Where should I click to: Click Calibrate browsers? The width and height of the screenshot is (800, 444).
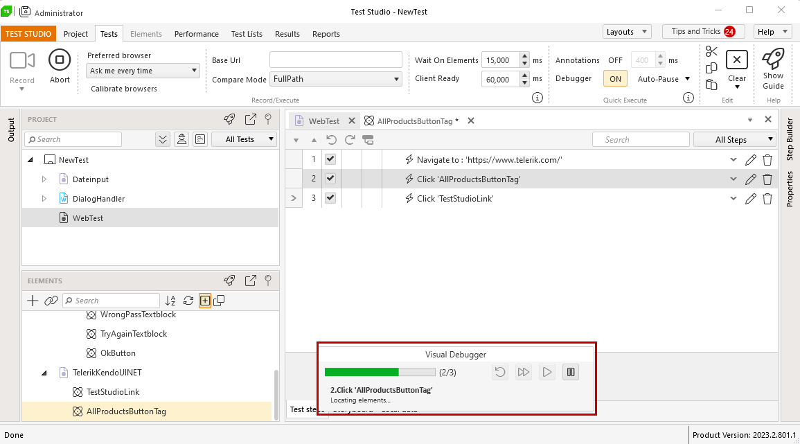pyautogui.click(x=124, y=89)
